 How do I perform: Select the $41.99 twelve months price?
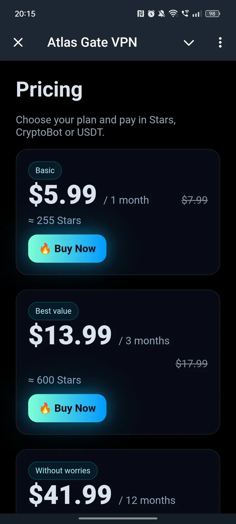tap(70, 495)
